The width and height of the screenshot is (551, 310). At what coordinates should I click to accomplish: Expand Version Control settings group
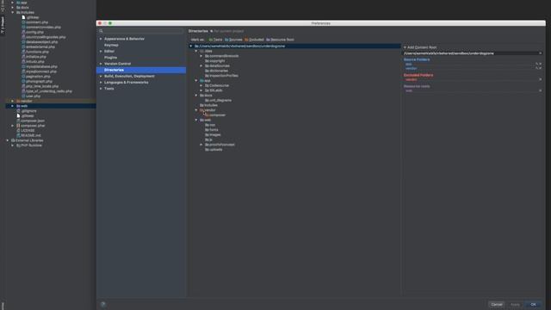click(101, 64)
